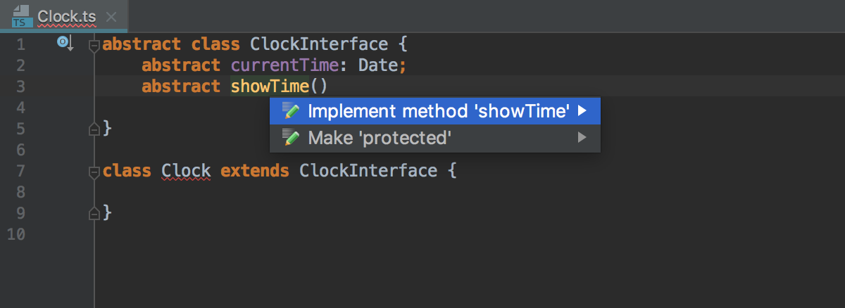Click pencil icon beside Implement method

coord(291,110)
